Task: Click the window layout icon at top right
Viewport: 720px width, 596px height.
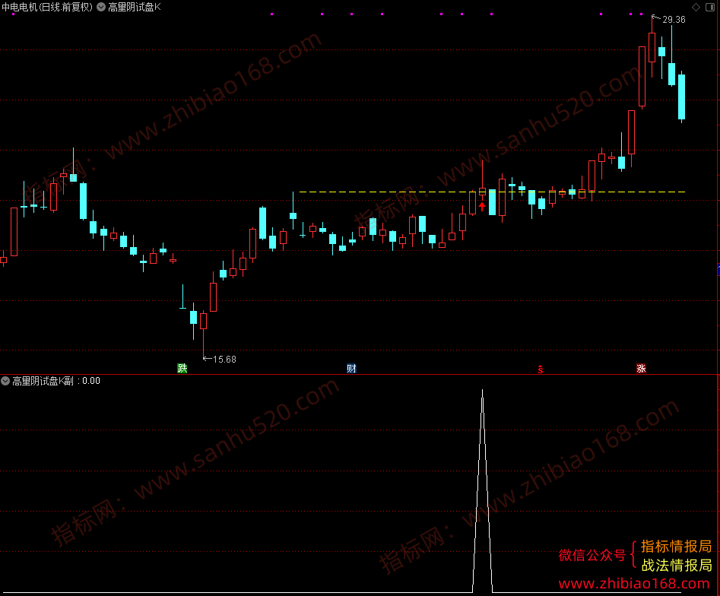Action: [710, 7]
